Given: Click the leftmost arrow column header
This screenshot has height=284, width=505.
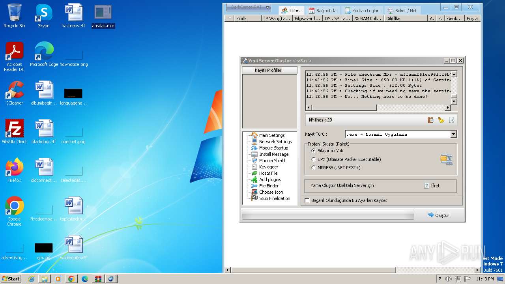Looking at the screenshot, I should [230, 19].
